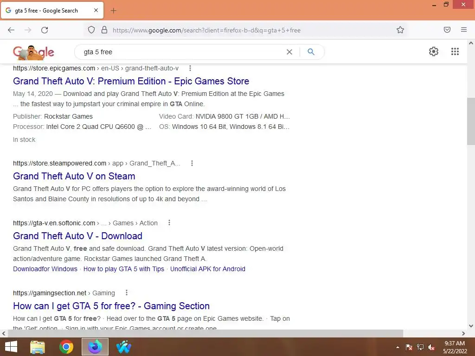Launch Google Chrome from the taskbar
This screenshot has height=356, width=475.
(66, 347)
